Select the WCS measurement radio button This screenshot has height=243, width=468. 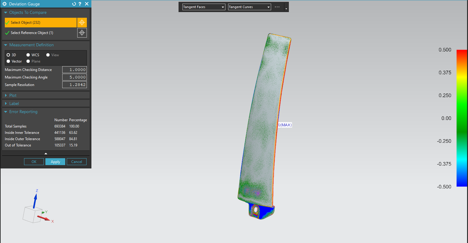pyautogui.click(x=28, y=55)
